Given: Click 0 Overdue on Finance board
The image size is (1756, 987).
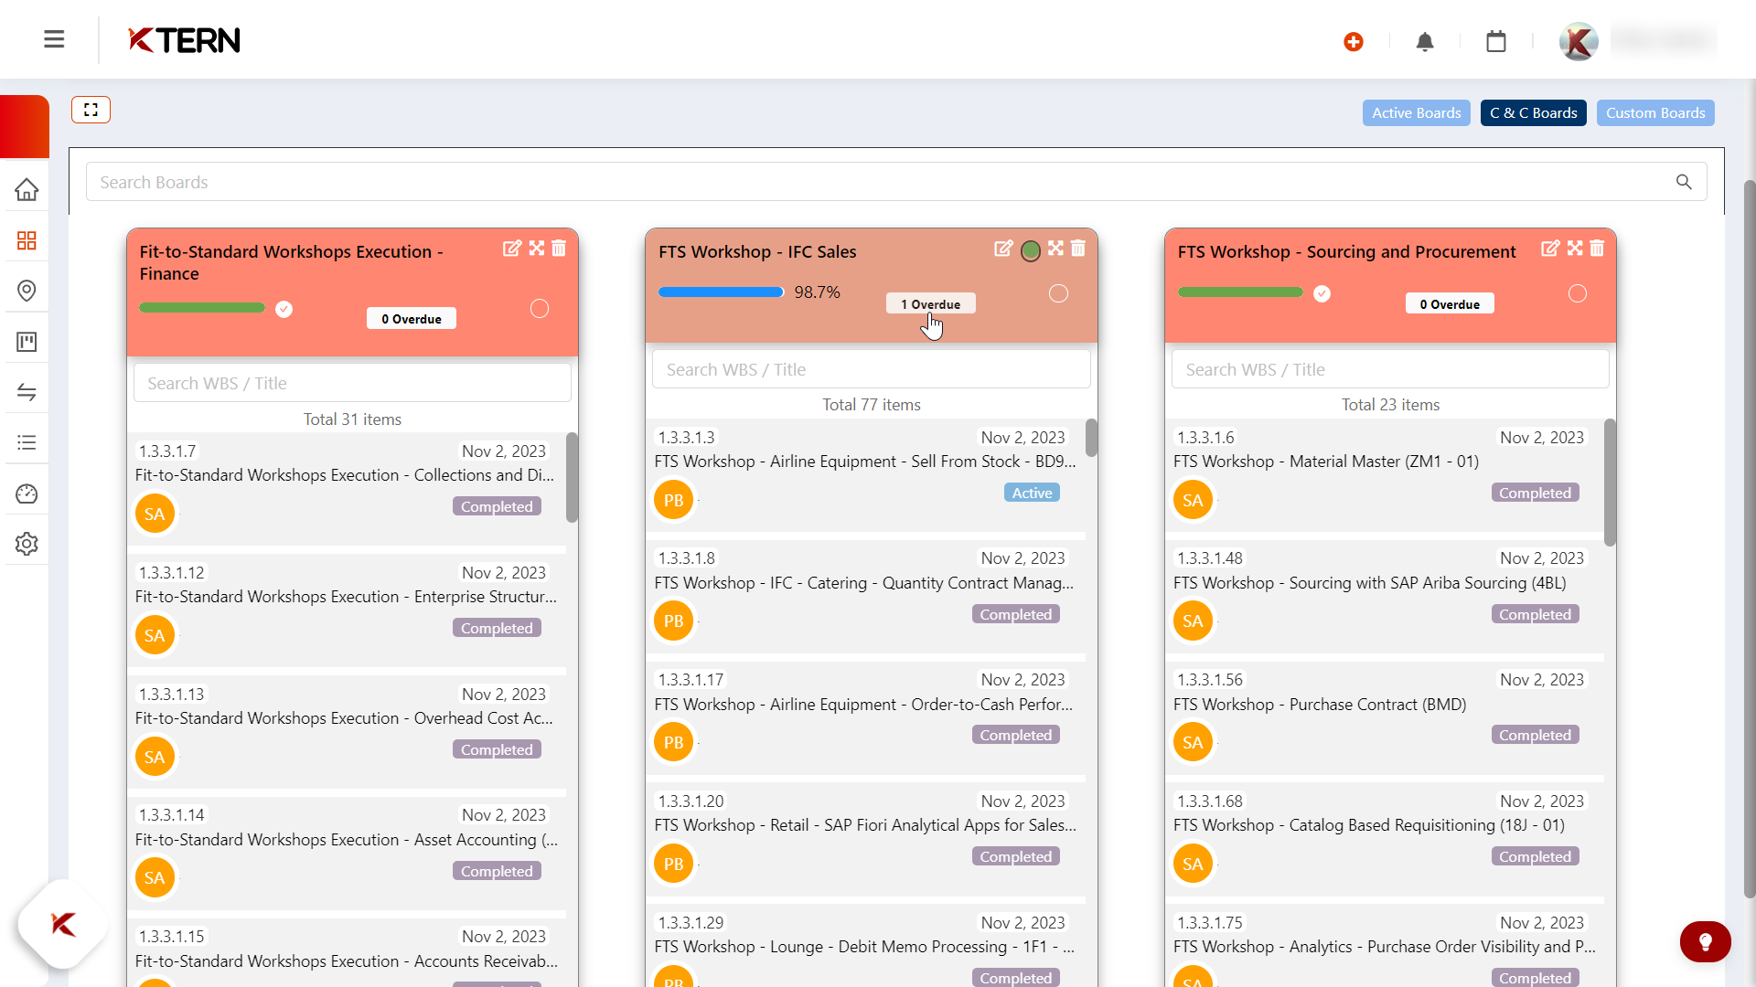Looking at the screenshot, I should coord(412,319).
